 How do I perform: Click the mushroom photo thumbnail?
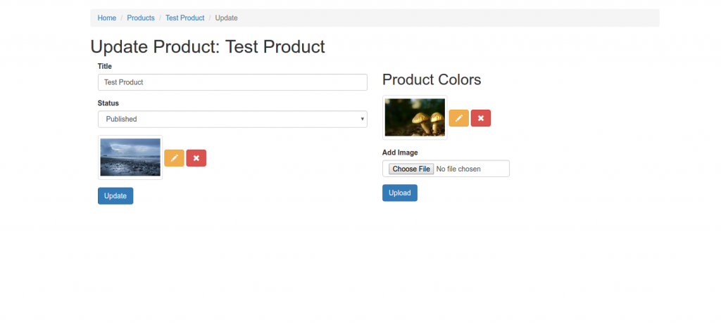click(415, 117)
